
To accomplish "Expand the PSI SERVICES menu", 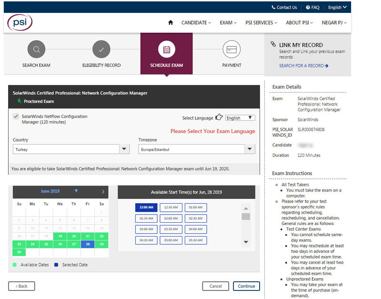I will [x=261, y=22].
